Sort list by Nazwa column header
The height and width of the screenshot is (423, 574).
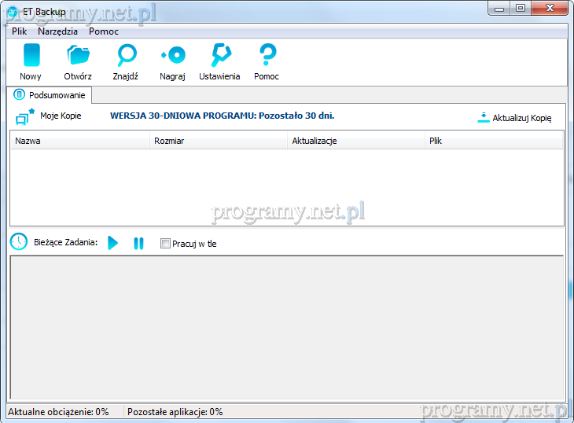coord(79,141)
